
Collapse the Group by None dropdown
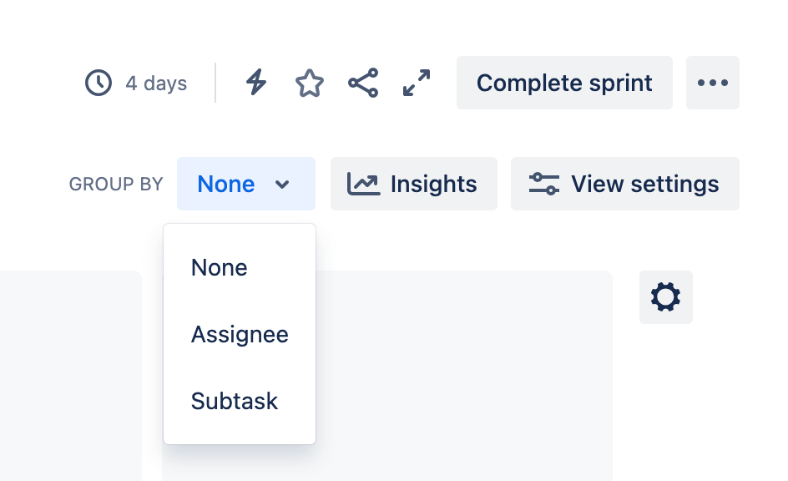(246, 184)
